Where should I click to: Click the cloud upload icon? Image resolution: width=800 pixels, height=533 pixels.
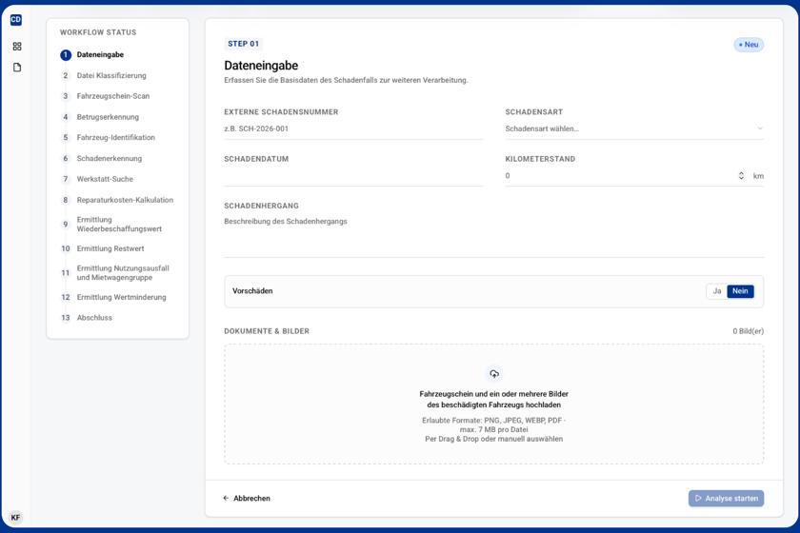pos(494,374)
